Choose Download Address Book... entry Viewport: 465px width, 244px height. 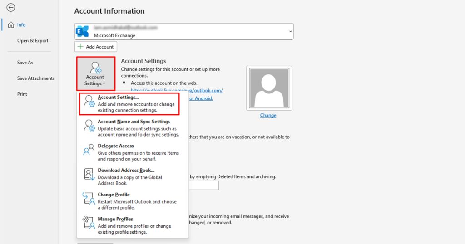click(132, 176)
